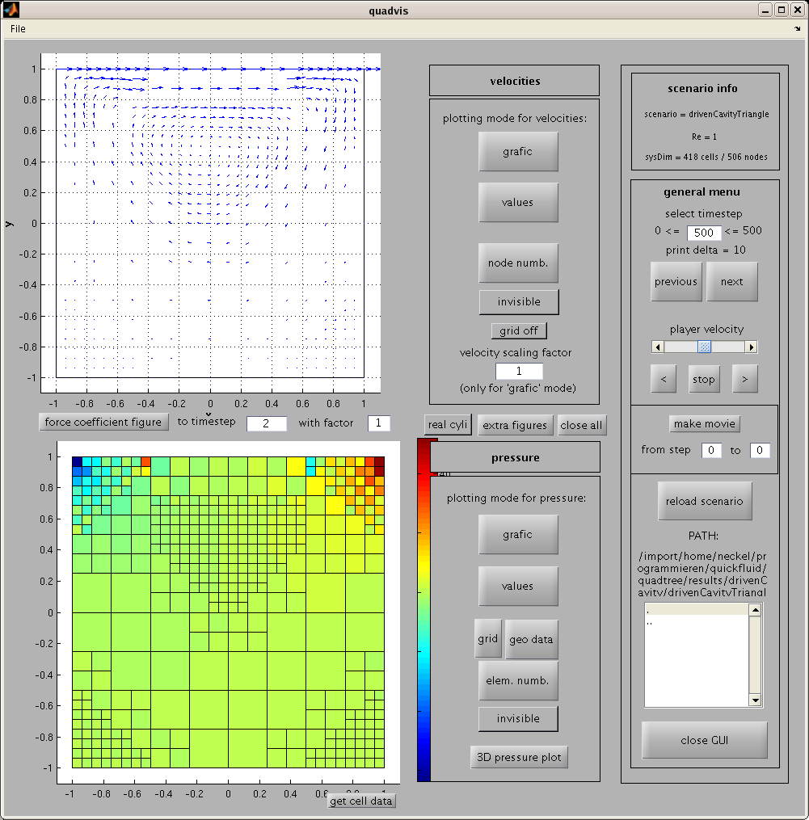The image size is (809, 820).
Task: Click player velocity slider right arrow
Action: tap(752, 347)
